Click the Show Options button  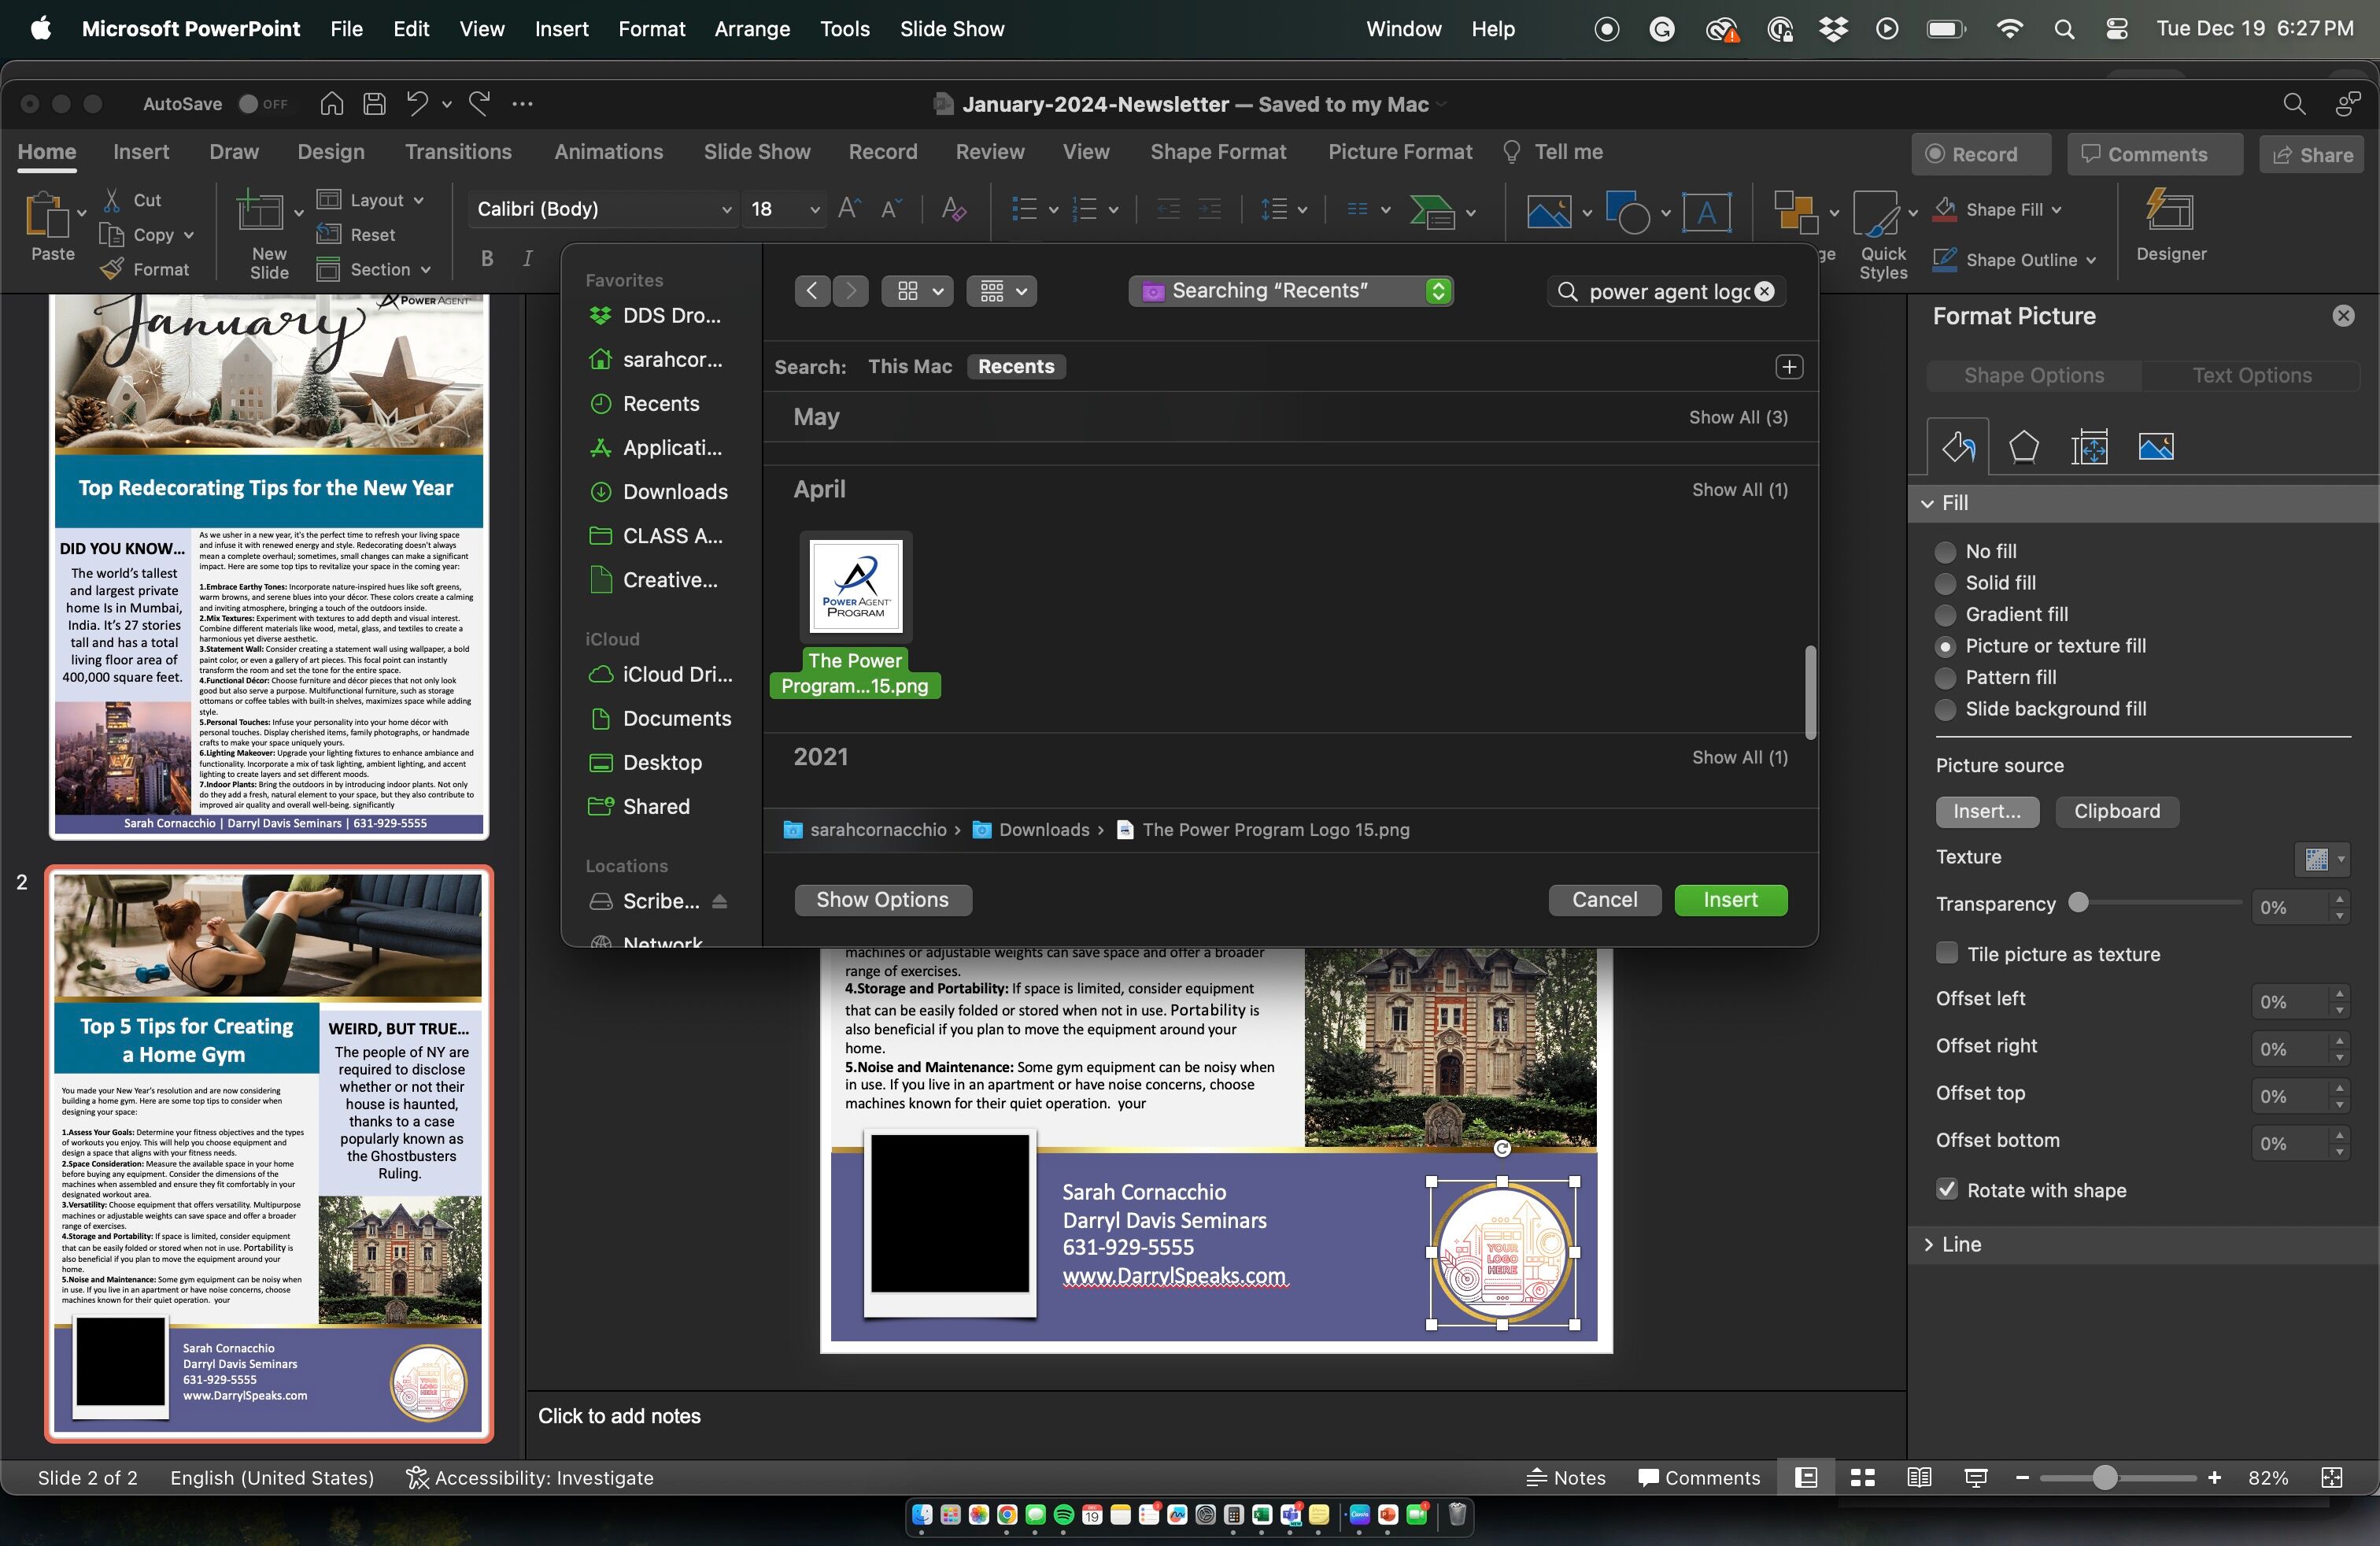tap(882, 900)
